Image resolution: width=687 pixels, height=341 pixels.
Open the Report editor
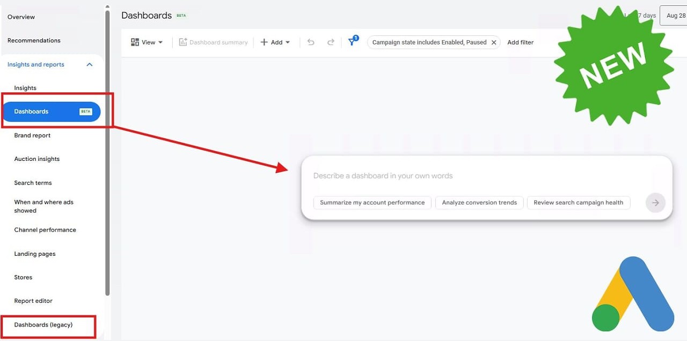pos(33,301)
